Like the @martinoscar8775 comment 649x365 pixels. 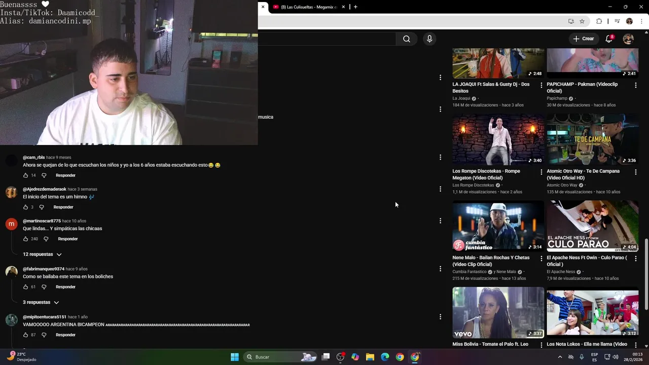[25, 239]
